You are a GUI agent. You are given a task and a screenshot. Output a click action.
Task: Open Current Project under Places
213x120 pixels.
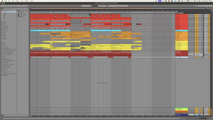[6, 48]
